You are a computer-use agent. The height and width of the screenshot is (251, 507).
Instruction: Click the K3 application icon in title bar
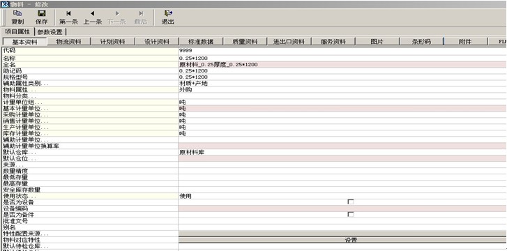click(x=4, y=4)
